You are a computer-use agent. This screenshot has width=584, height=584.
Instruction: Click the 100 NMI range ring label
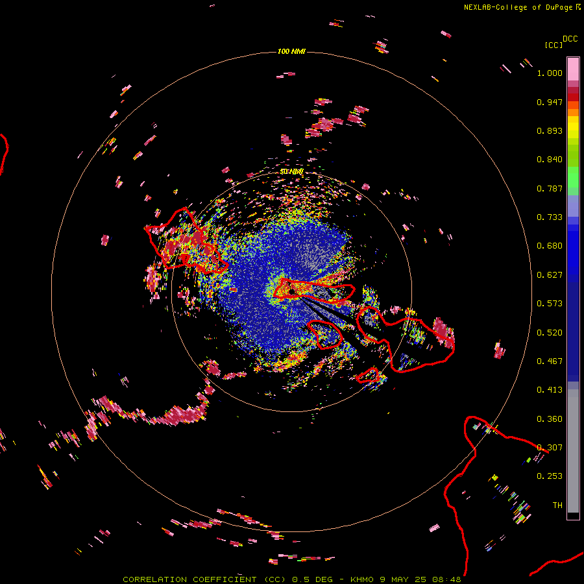tap(291, 51)
